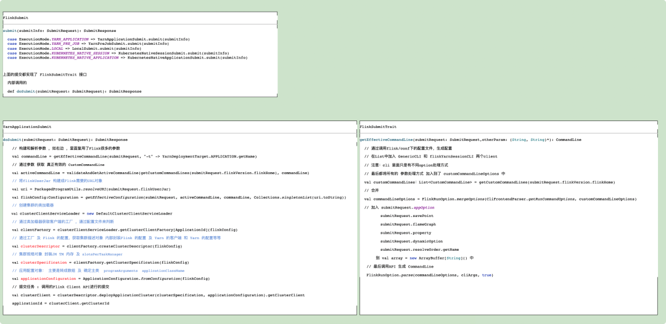Click the 'def doSubmit' method signature
The height and width of the screenshot is (324, 666).
[74, 91]
